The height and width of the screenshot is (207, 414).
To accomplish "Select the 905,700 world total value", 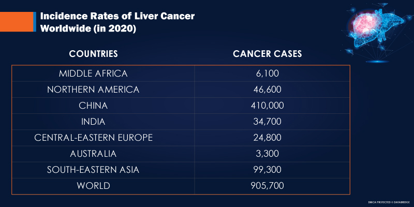I will (x=267, y=185).
